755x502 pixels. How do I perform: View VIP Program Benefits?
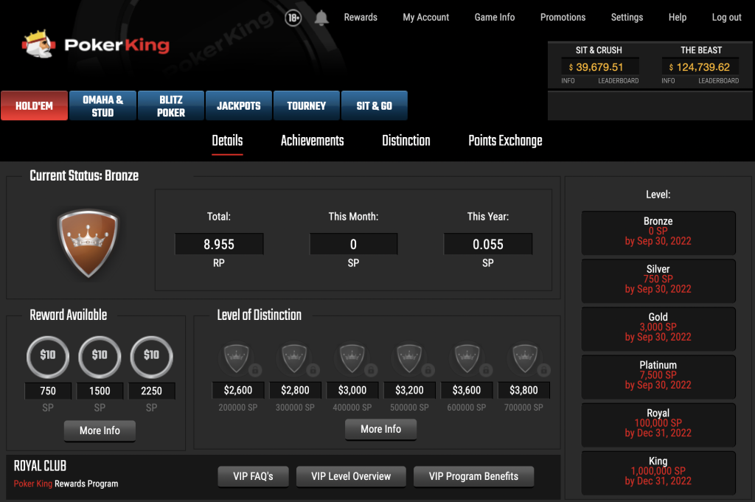pos(474,476)
